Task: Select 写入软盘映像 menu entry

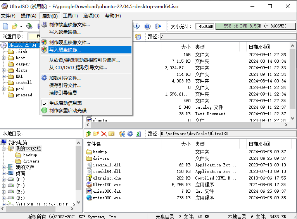Action: click(86, 32)
